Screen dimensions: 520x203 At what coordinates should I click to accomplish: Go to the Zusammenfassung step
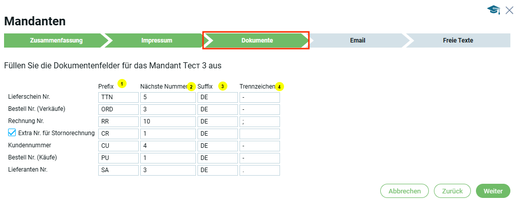click(56, 40)
